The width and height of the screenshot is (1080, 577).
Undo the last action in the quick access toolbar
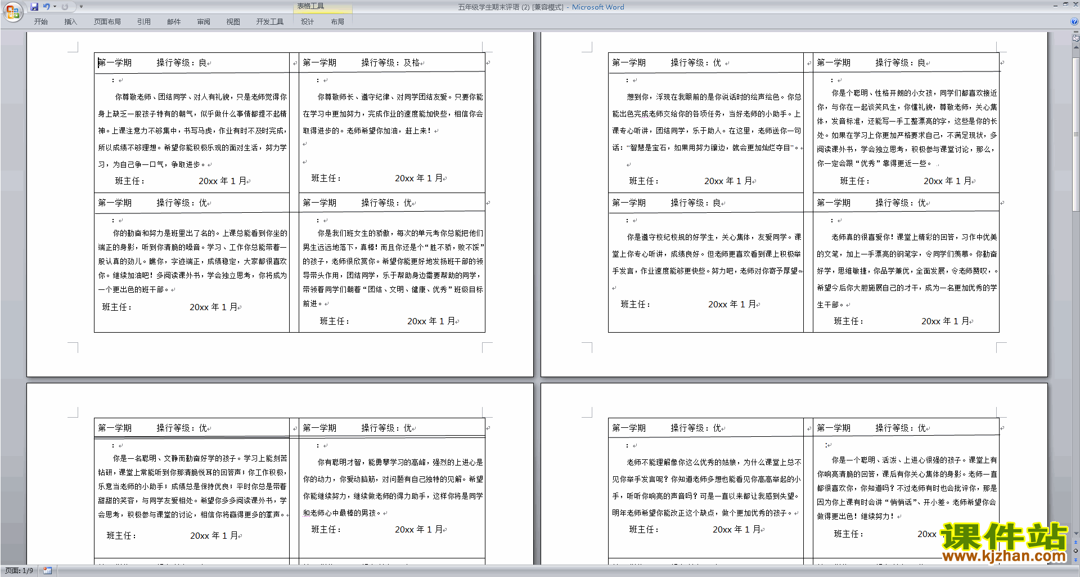[x=47, y=7]
